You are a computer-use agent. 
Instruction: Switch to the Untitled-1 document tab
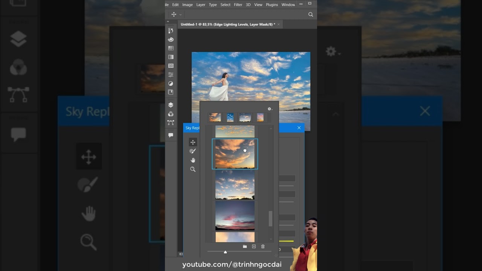point(228,24)
